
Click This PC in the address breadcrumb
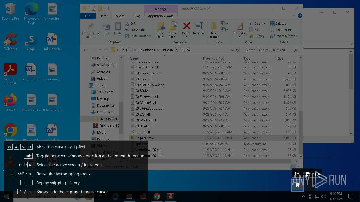coord(126,50)
